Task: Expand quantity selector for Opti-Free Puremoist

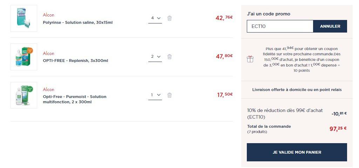Action: (155, 95)
